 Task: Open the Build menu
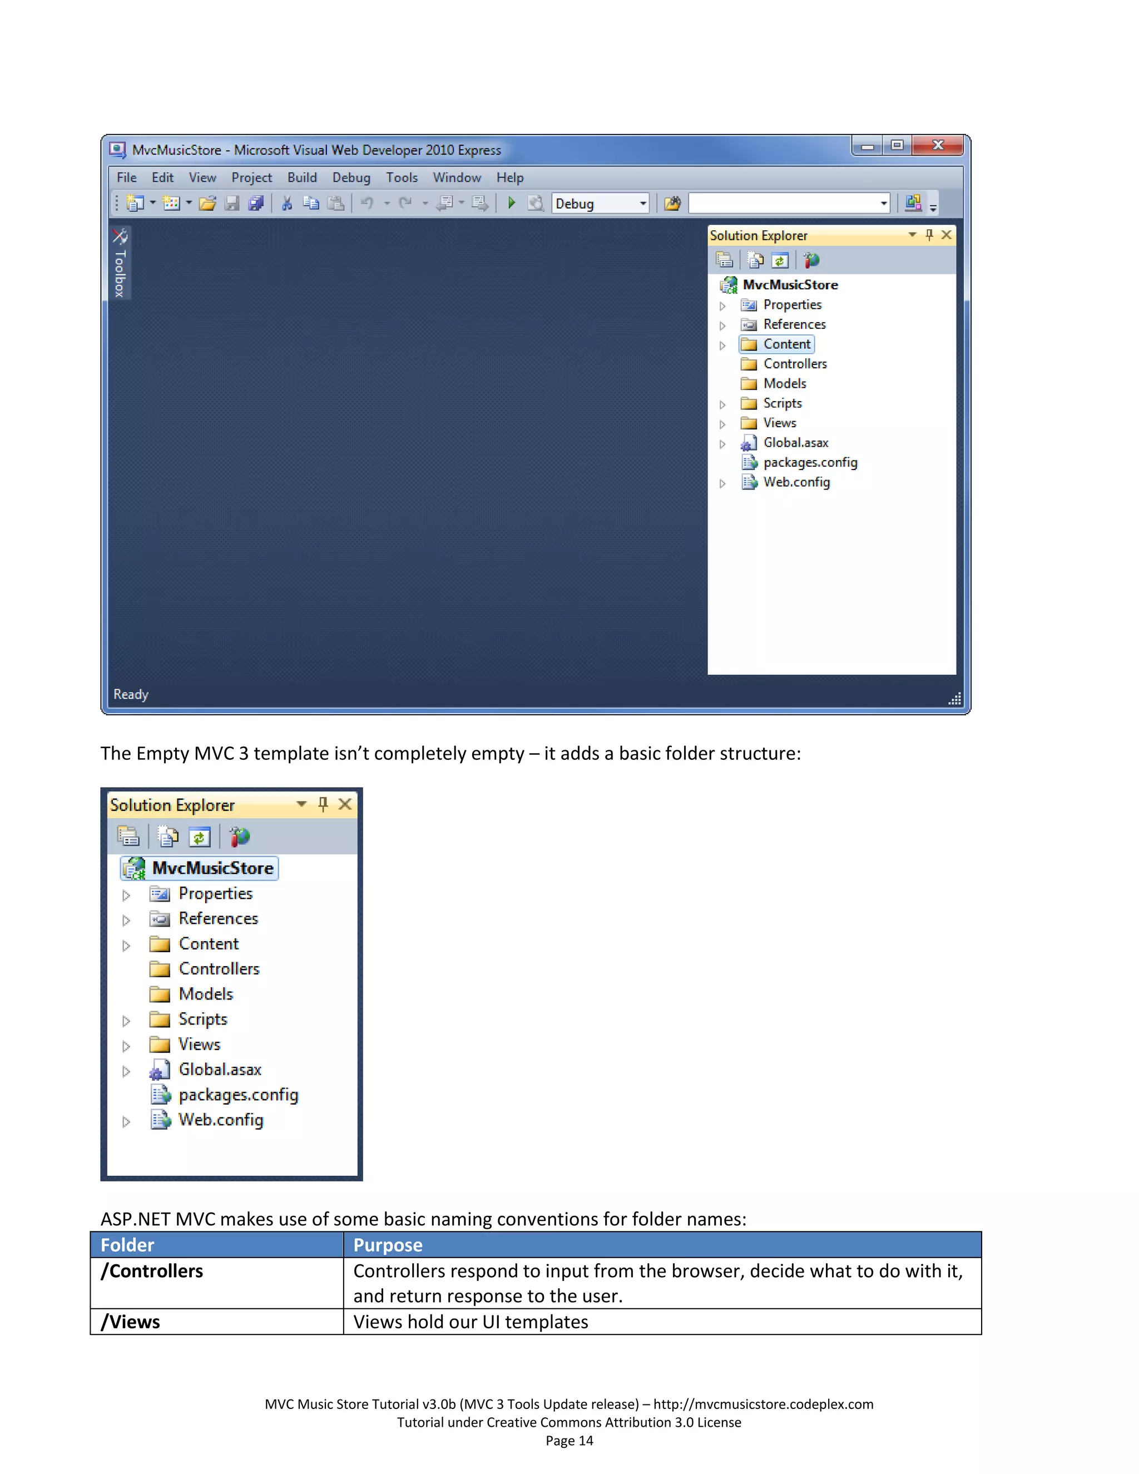[303, 177]
